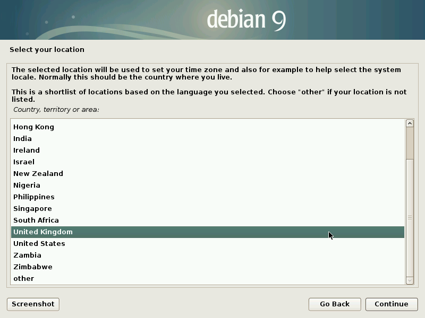Select South Africa row
Screen dimensions: 425x318
pos(208,220)
